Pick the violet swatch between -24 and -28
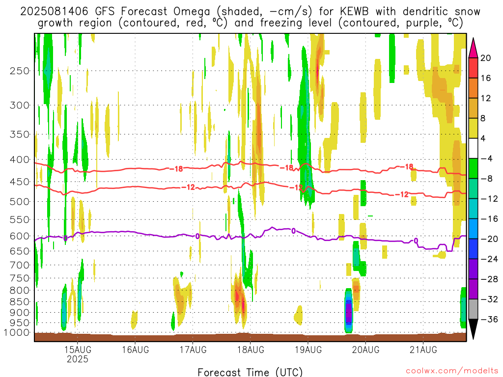Screen dimensions: 503x377 [x=473, y=269]
